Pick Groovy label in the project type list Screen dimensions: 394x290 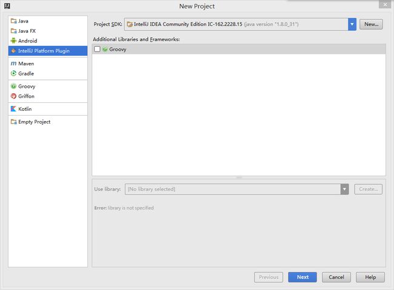coord(27,87)
